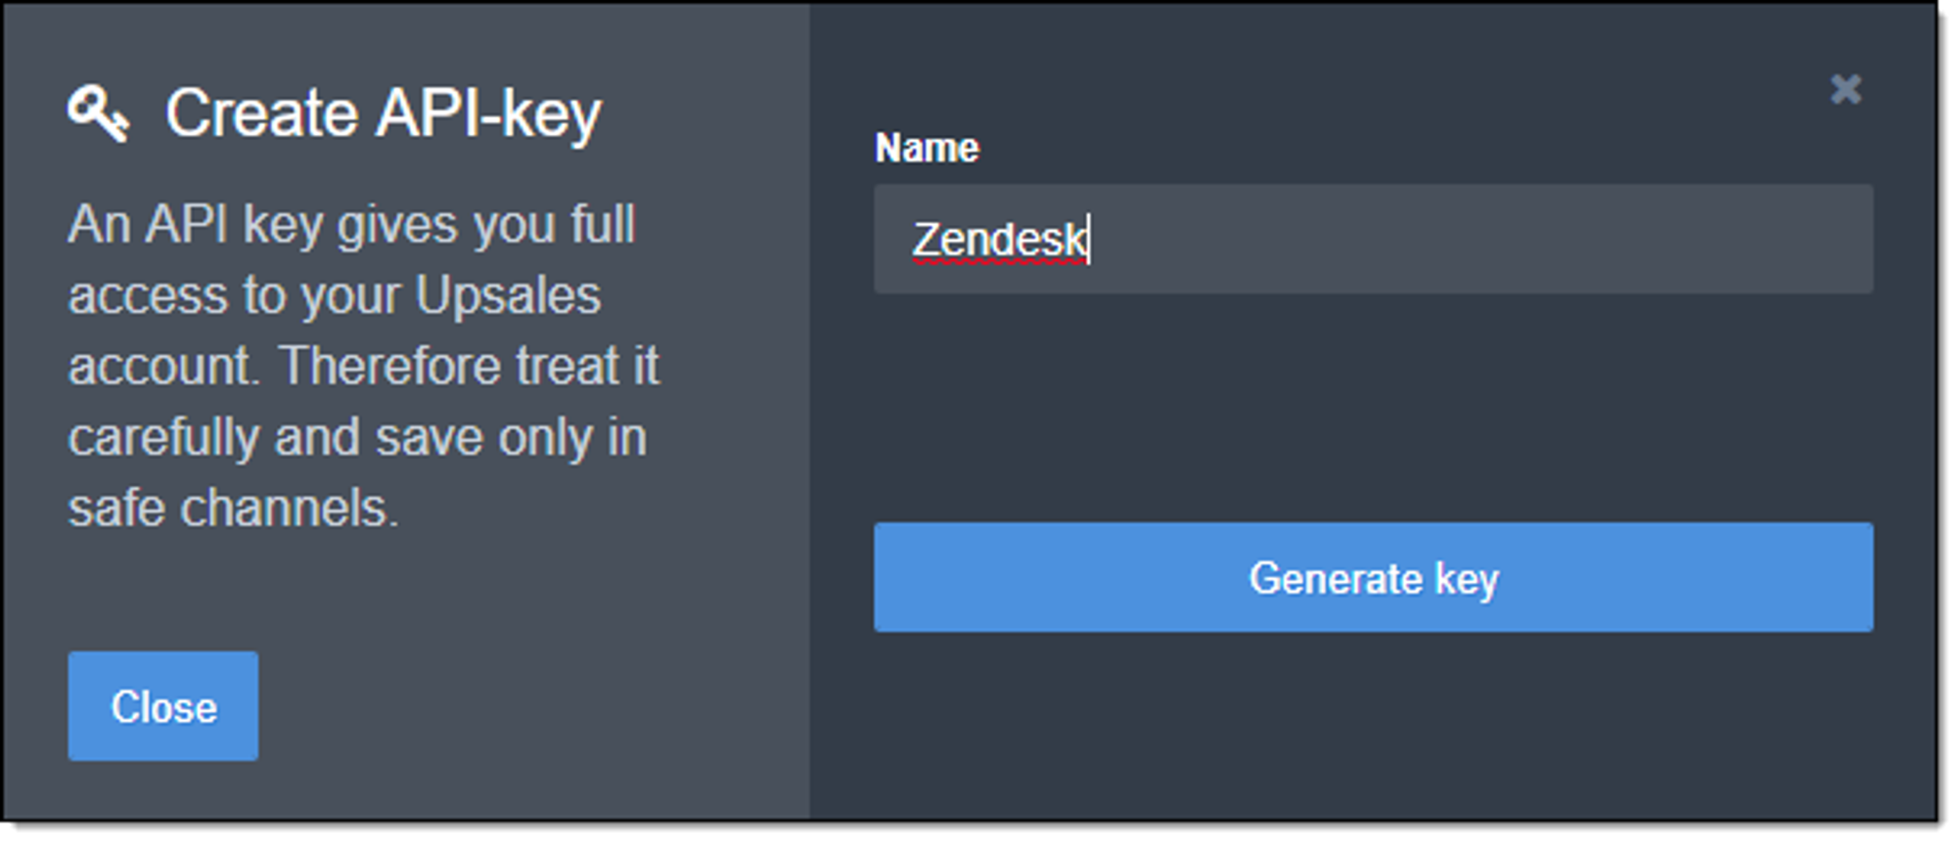The image size is (1957, 841).
Task: Click the API key description paragraph
Action: coord(363,367)
